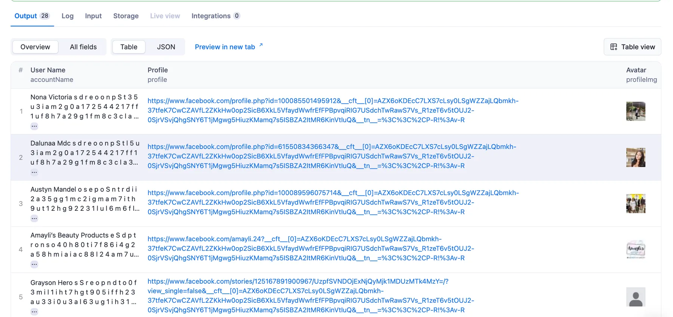Click the profileImg field label

(x=642, y=80)
